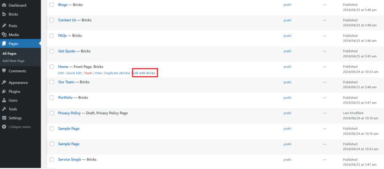Screen dimensions: 384x169
Task: Click the Comments speech bubble icon
Action: pos(4,71)
